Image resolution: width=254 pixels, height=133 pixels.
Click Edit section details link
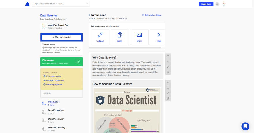tap(153, 15)
